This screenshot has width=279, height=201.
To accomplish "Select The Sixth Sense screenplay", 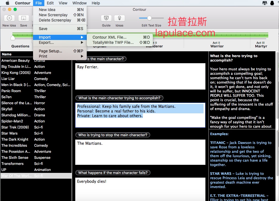I will click(36, 157).
